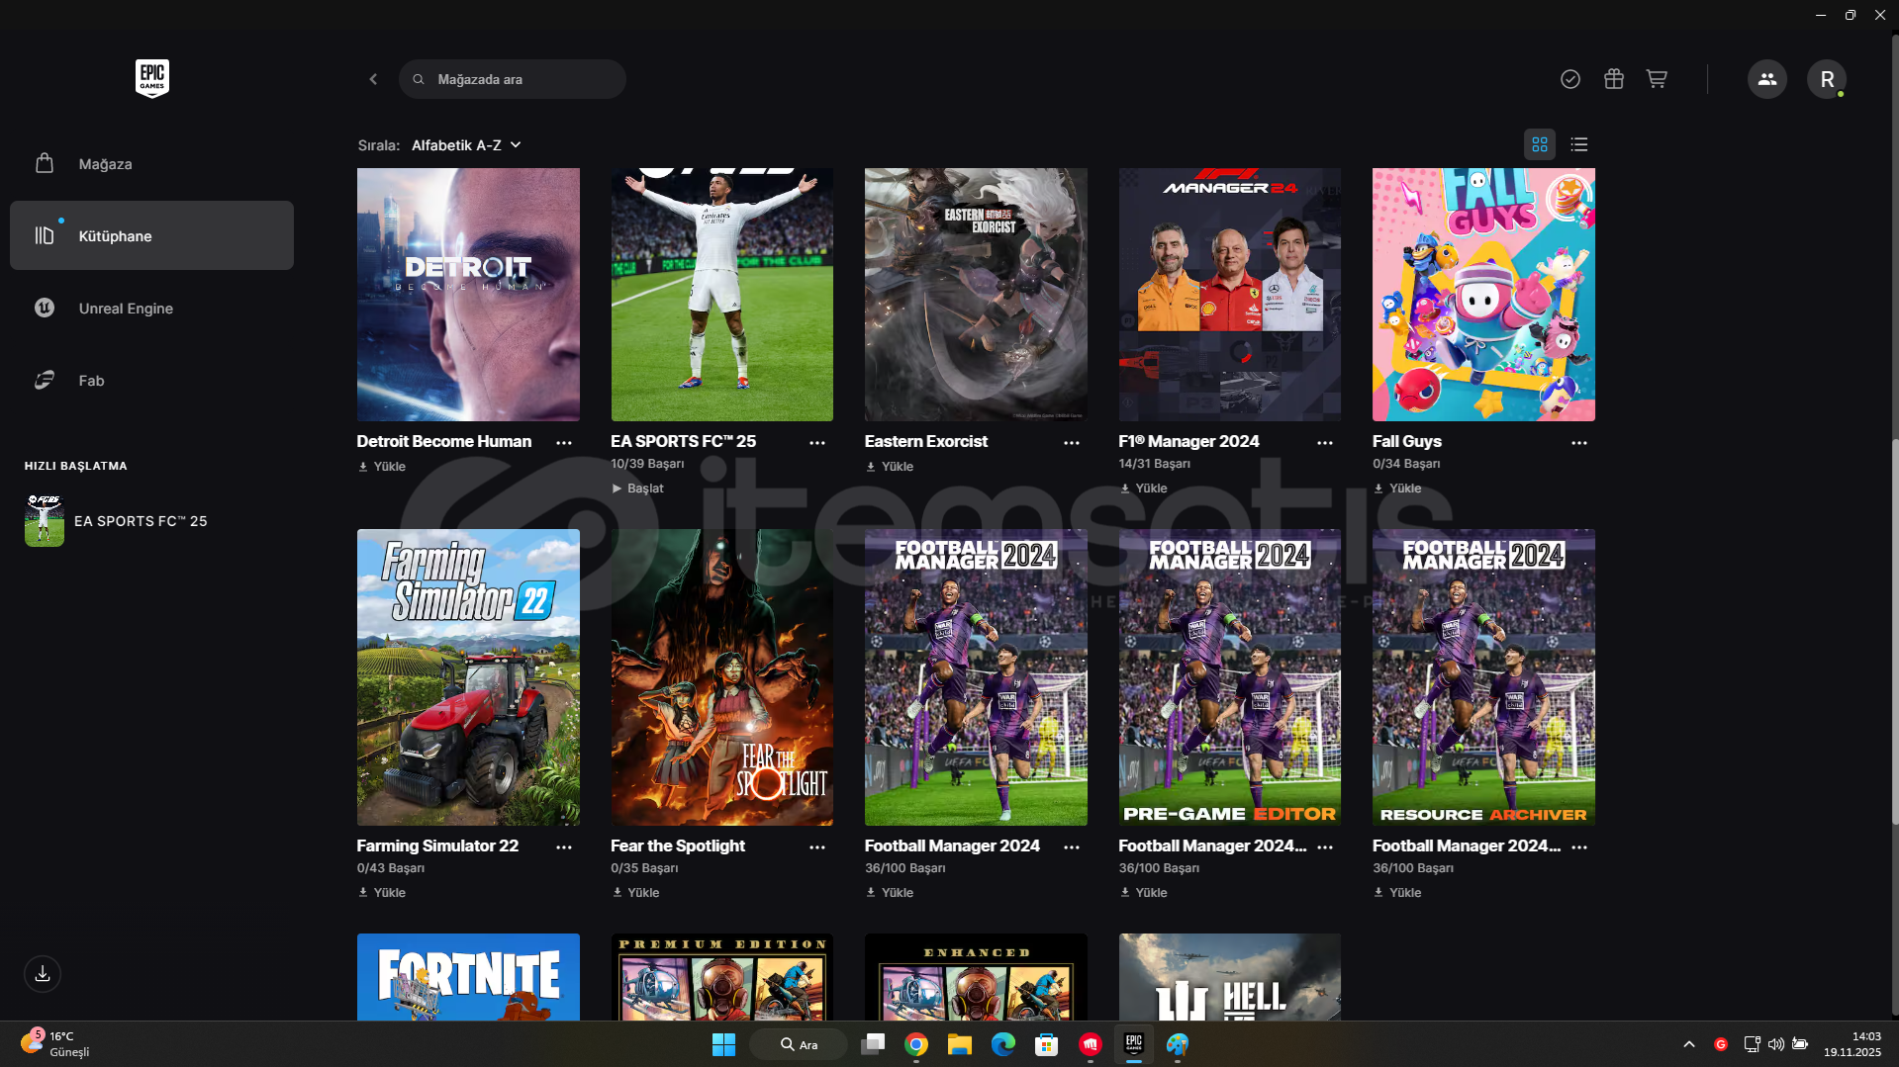Image resolution: width=1899 pixels, height=1067 pixels.
Task: Open EA SPORTS FC 25 cover art
Action: click(722, 295)
